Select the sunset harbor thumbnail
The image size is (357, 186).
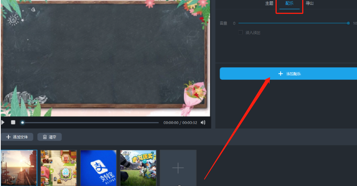[x=19, y=168]
